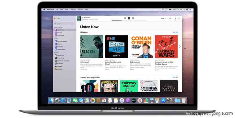This screenshot has width=235, height=118.
Task: Open News from the Dock
Action: 140,100
